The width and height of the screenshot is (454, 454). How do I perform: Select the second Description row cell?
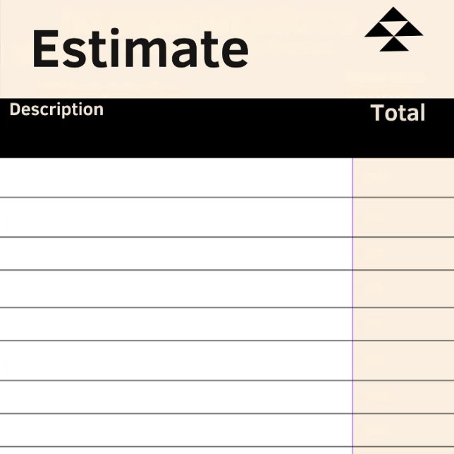pos(176,217)
